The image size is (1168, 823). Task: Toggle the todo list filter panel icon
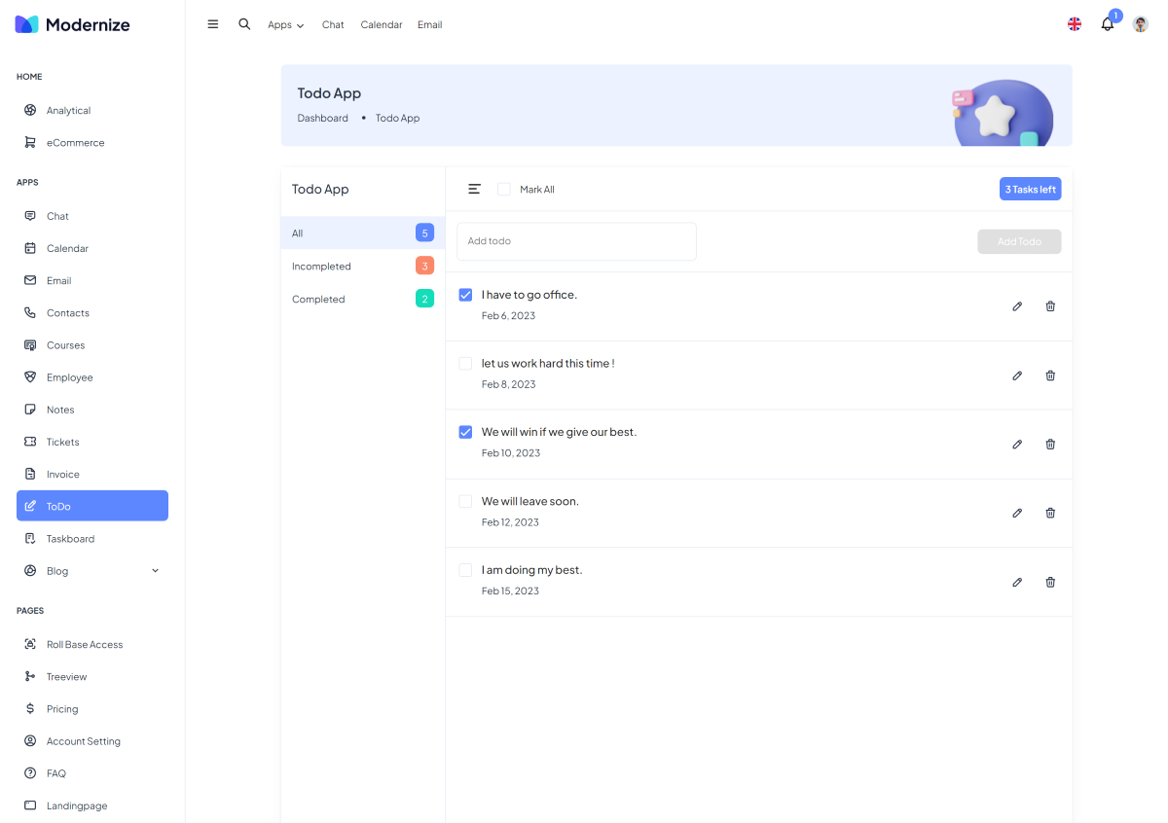pos(474,189)
